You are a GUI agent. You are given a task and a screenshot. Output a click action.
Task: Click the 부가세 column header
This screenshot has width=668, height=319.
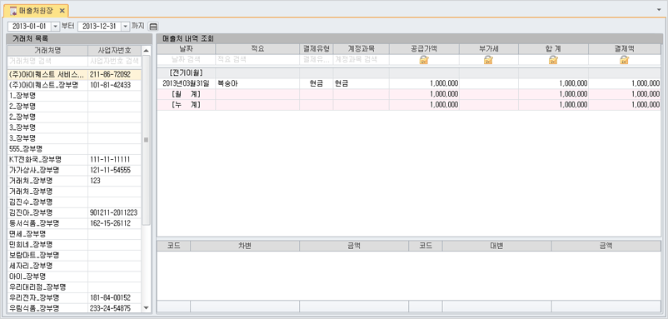pos(489,49)
